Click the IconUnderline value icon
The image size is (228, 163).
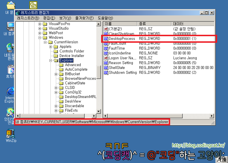tap(106, 53)
